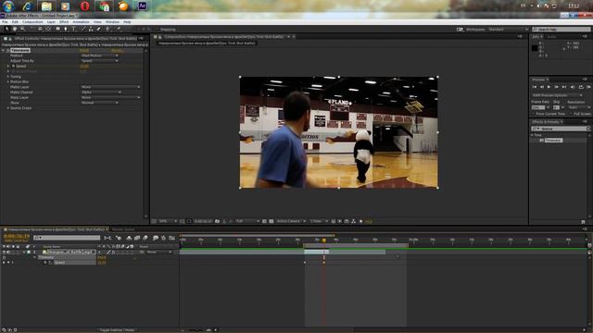Toggle the Speed stopwatch in Effect Controls
Screen dimensions: 593x333
coord(13,66)
